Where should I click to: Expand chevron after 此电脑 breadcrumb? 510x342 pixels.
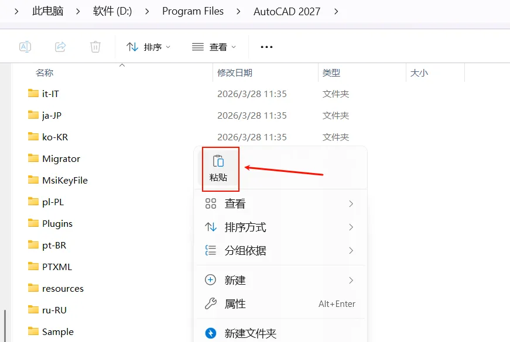[78, 11]
